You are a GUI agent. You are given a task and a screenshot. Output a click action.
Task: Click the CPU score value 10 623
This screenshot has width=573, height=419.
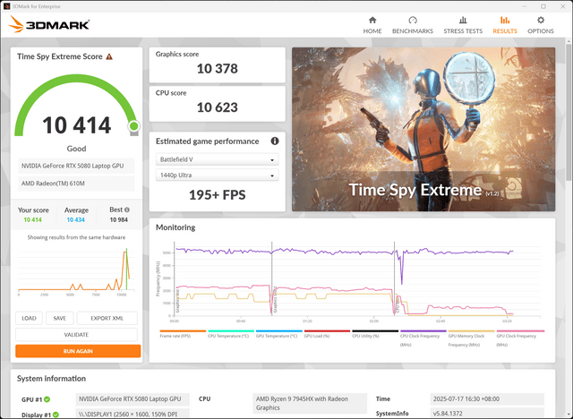pos(217,107)
